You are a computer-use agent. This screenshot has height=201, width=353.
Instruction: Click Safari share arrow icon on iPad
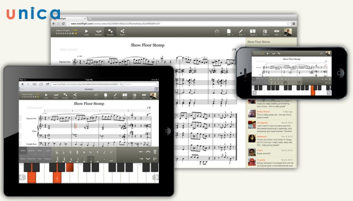(x=48, y=84)
